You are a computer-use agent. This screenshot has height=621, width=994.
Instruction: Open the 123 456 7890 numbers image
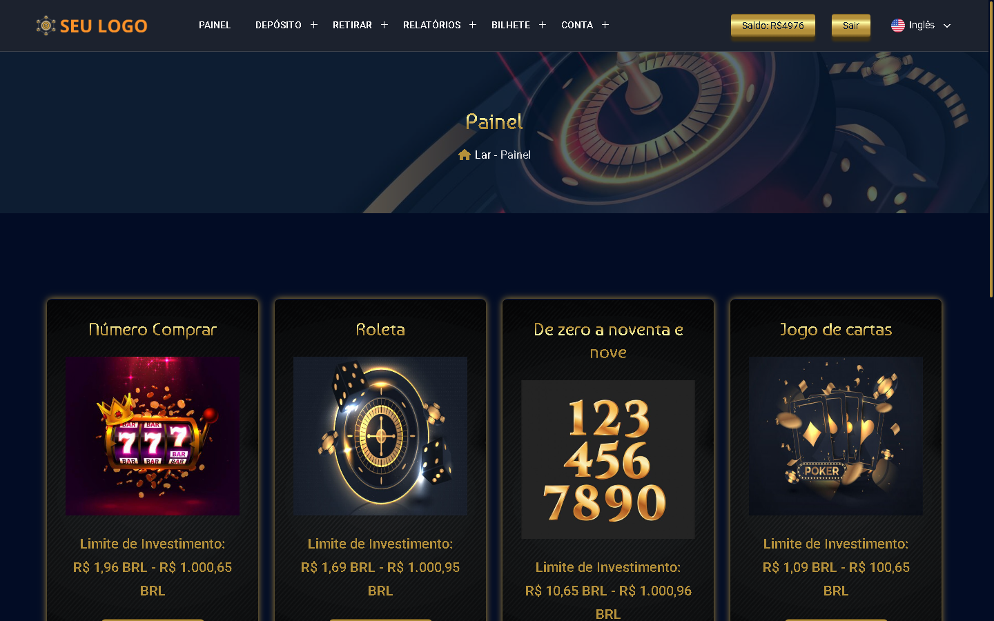(x=608, y=460)
